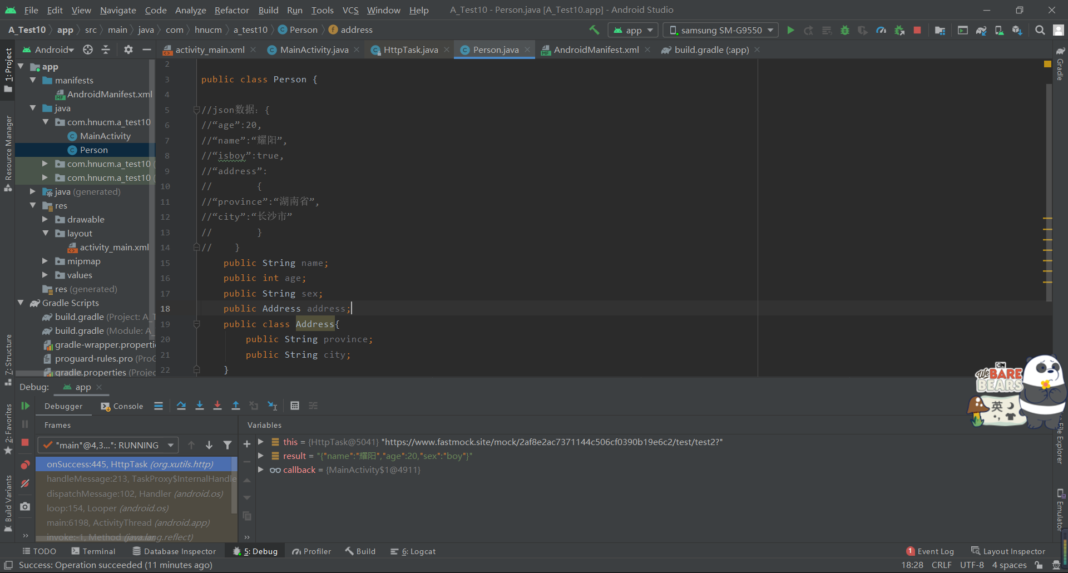1068x573 pixels.
Task: Open the AVD Manager icon
Action: (x=999, y=30)
